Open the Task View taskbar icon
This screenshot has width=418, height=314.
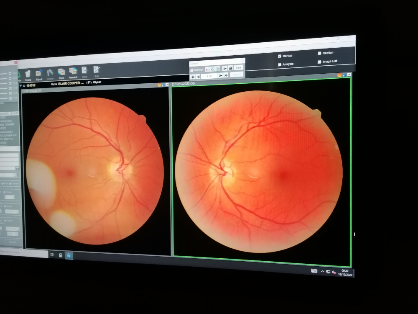(52, 255)
